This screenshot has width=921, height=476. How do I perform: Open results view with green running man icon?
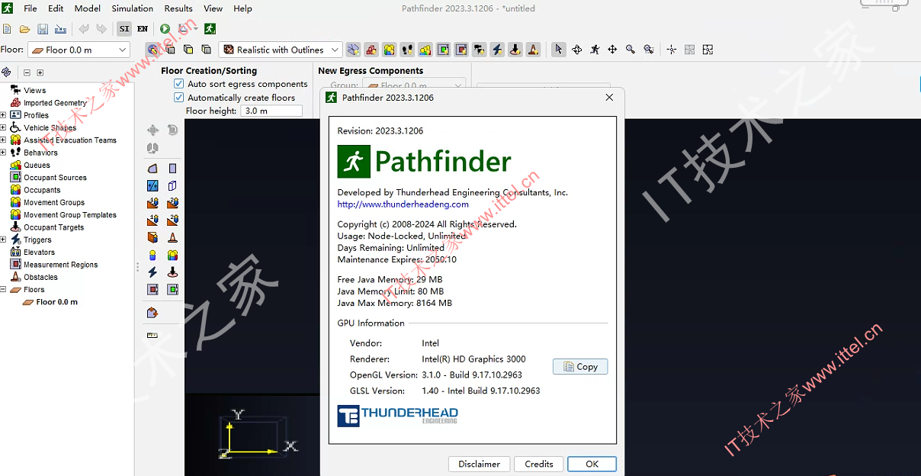coord(210,29)
